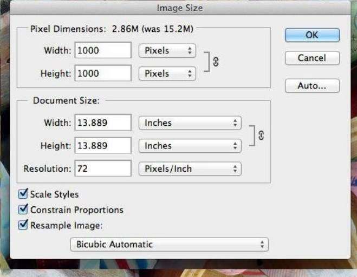357x277 pixels.
Task: Open the pixel Height units dropdown
Action: click(167, 73)
